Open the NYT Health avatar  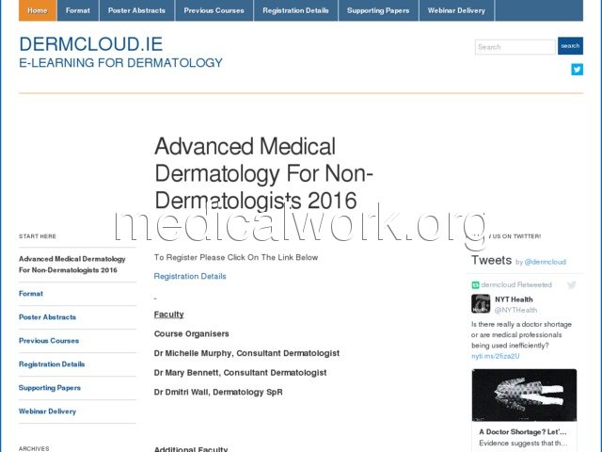(x=481, y=303)
